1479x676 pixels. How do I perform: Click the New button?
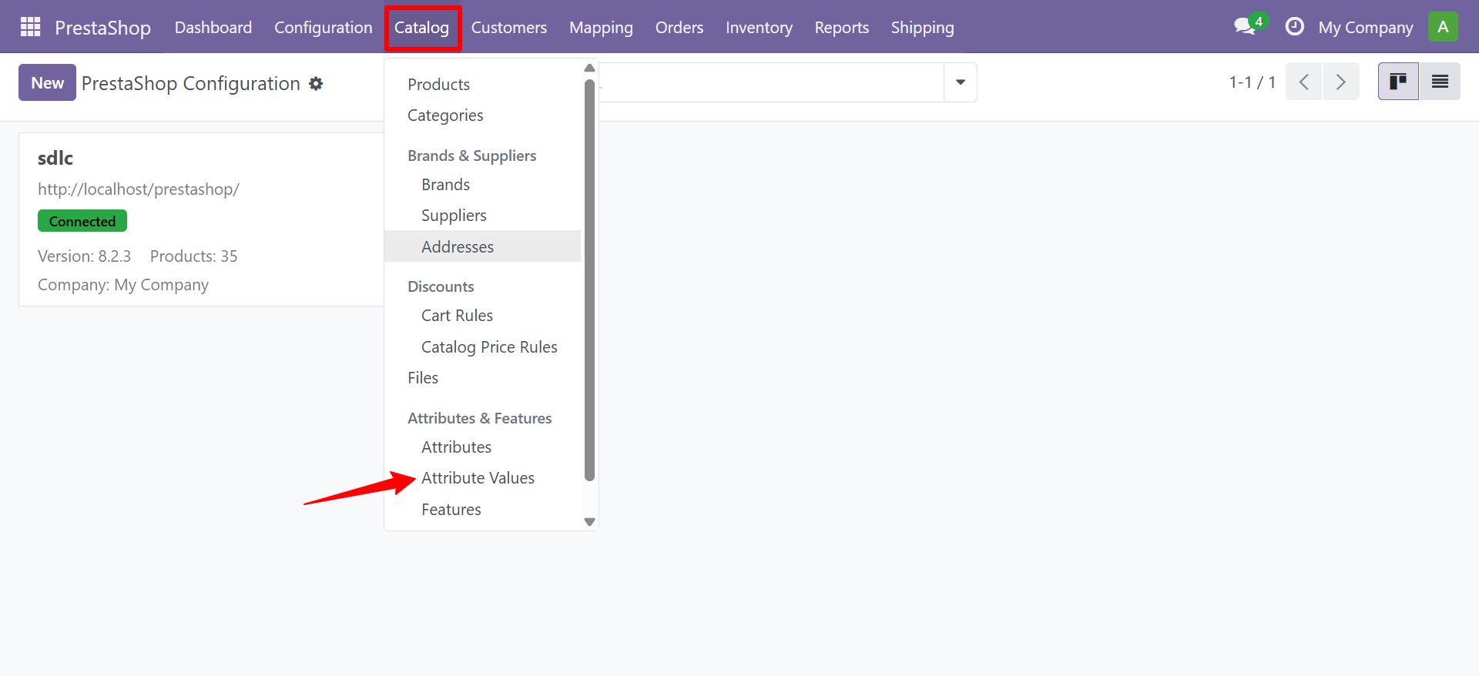point(47,82)
